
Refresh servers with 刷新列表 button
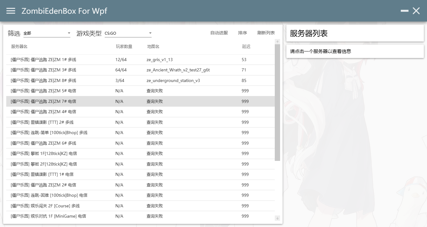coord(266,33)
